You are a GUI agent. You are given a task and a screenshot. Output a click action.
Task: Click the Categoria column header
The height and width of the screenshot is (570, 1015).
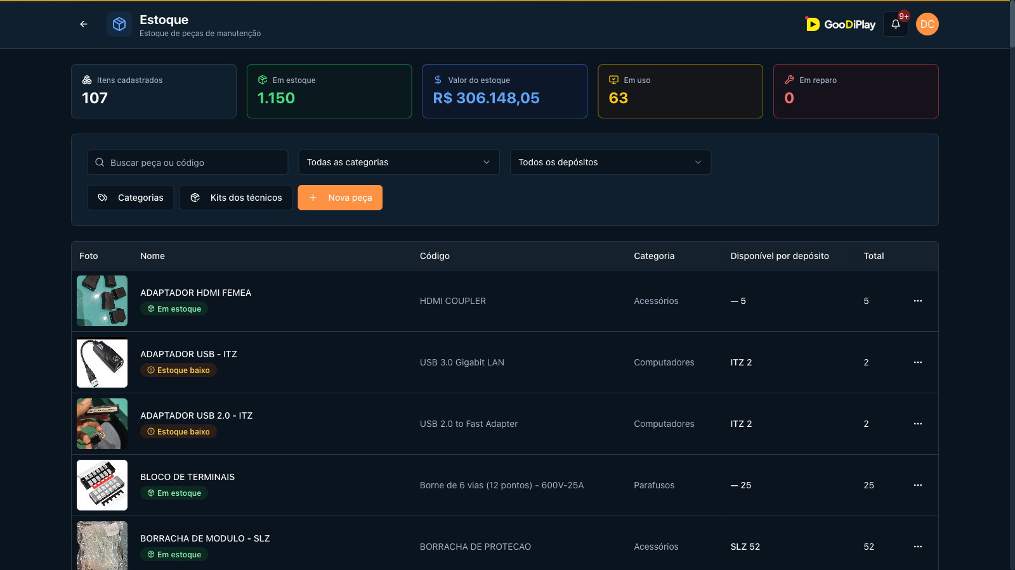(x=654, y=256)
